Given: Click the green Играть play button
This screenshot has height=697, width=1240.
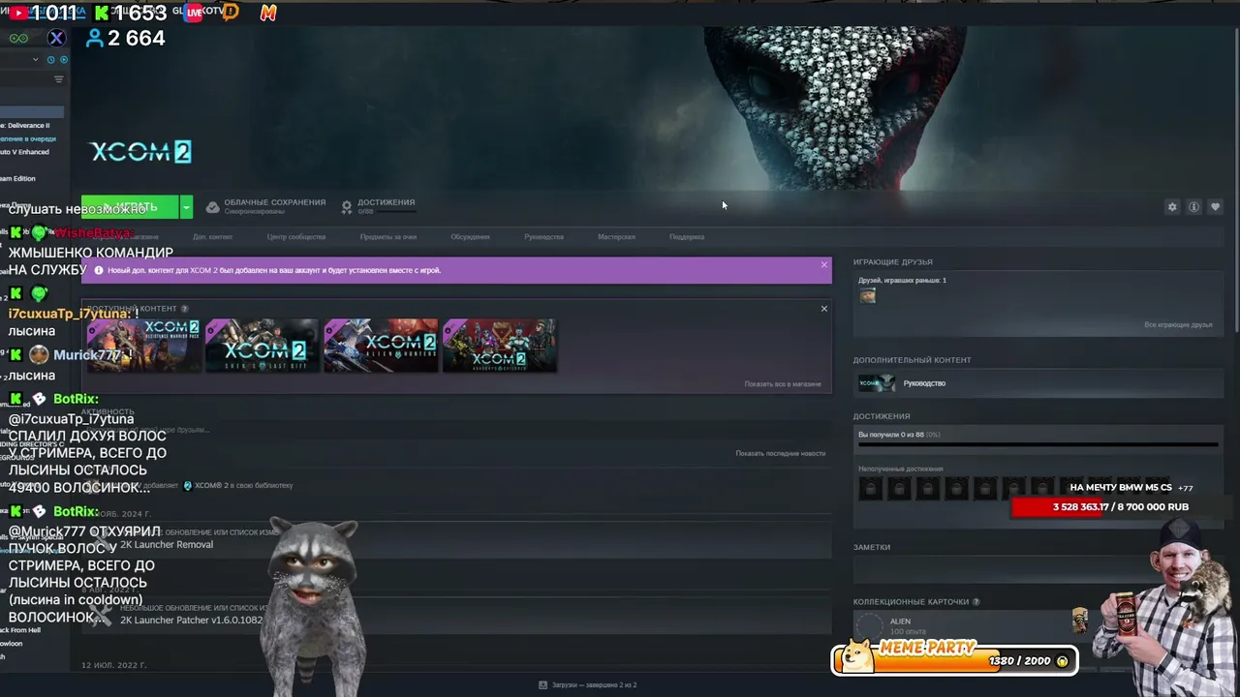Looking at the screenshot, I should coord(130,207).
